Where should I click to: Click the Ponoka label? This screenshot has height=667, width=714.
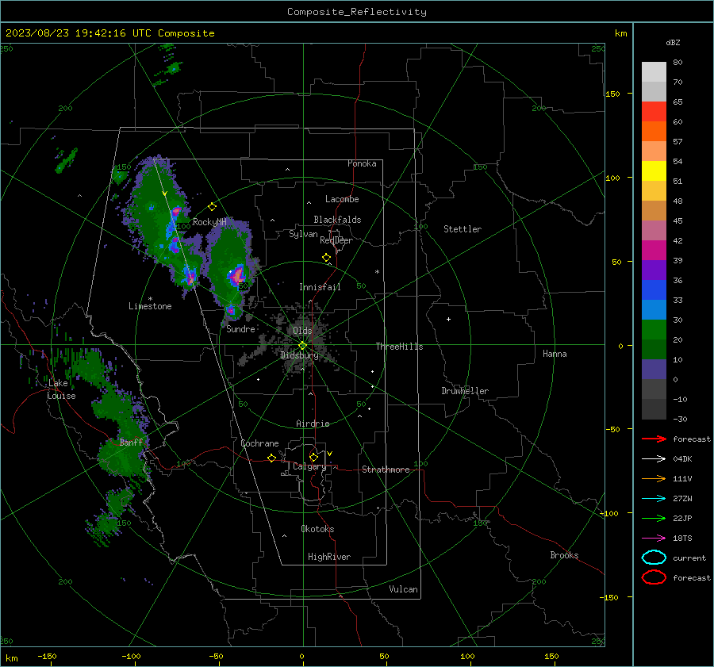pyautogui.click(x=362, y=164)
